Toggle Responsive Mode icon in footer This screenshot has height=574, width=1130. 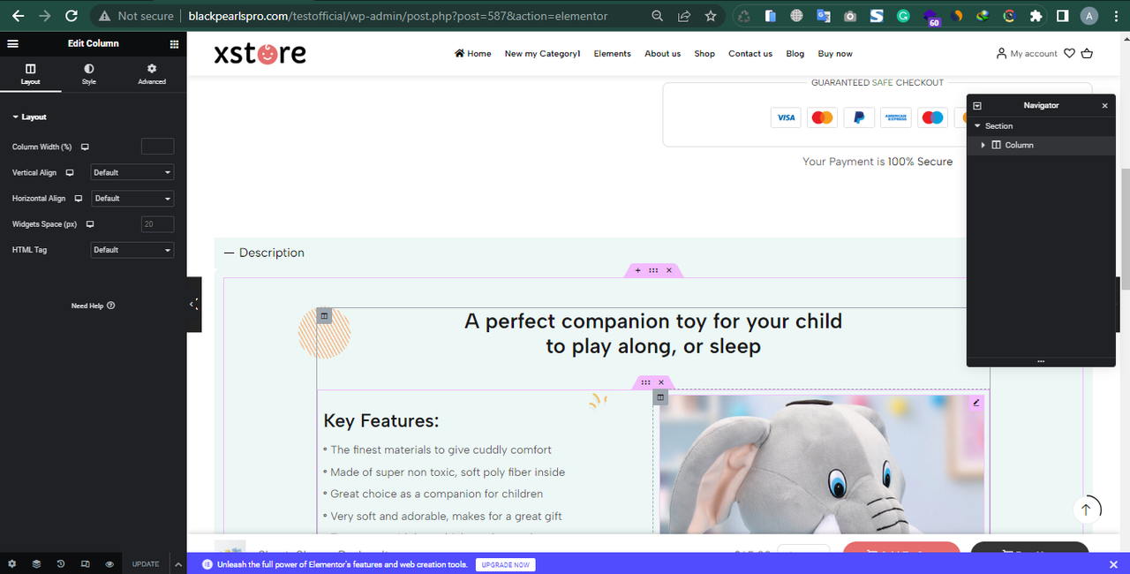point(85,563)
